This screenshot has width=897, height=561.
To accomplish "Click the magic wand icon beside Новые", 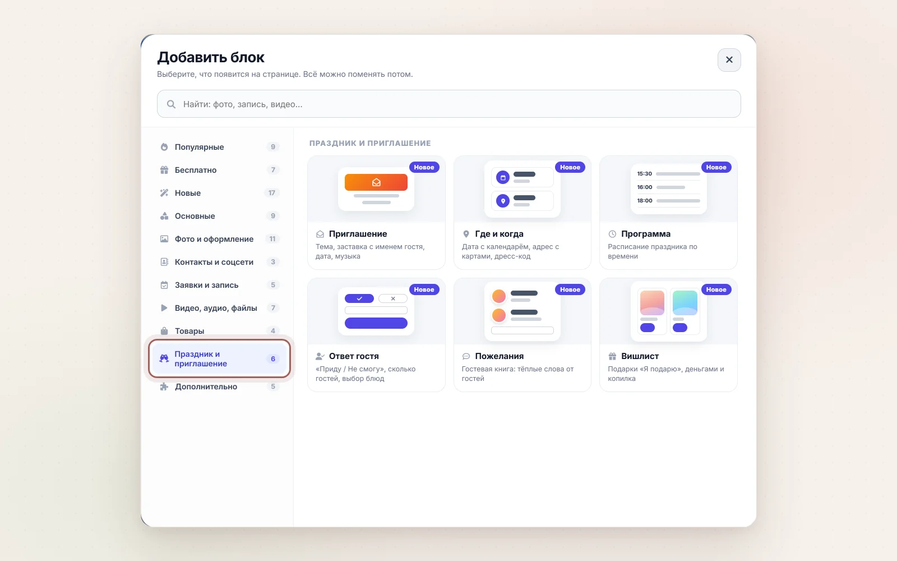I will (x=164, y=193).
